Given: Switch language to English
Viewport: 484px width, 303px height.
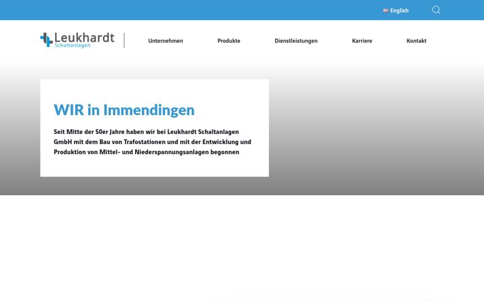Looking at the screenshot, I should point(396,11).
